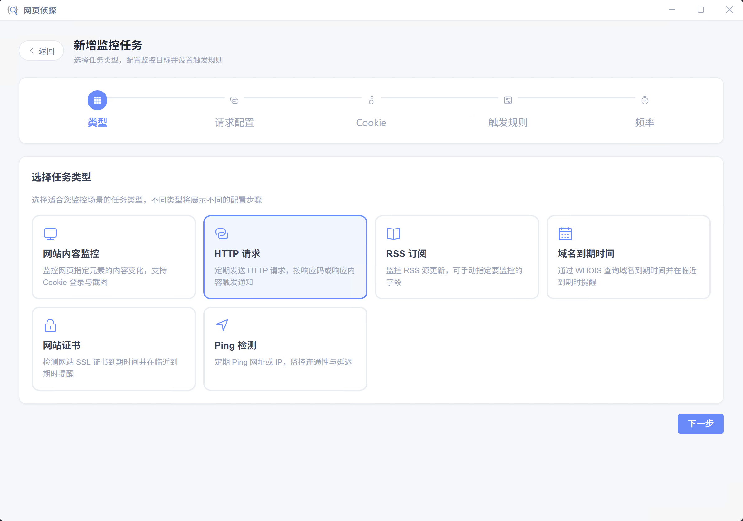Select the 频率 step label
This screenshot has width=743, height=521.
click(645, 122)
